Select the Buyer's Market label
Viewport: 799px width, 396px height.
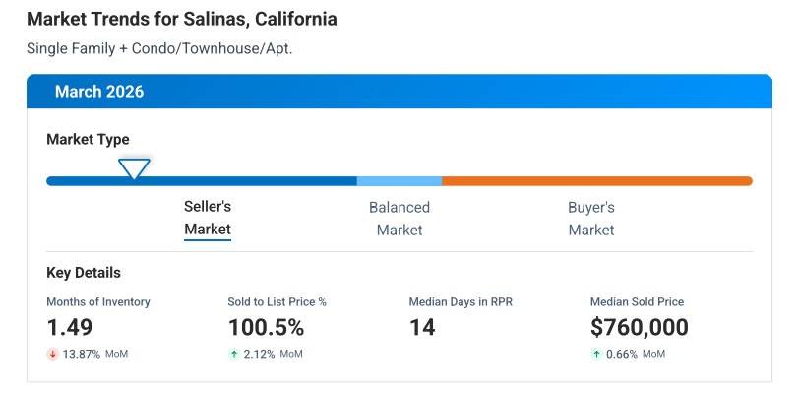click(591, 219)
